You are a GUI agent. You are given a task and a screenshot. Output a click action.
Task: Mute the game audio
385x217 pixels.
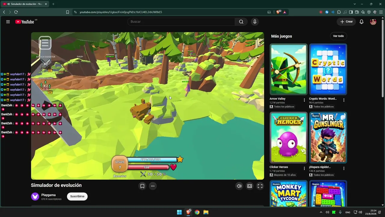click(x=239, y=186)
